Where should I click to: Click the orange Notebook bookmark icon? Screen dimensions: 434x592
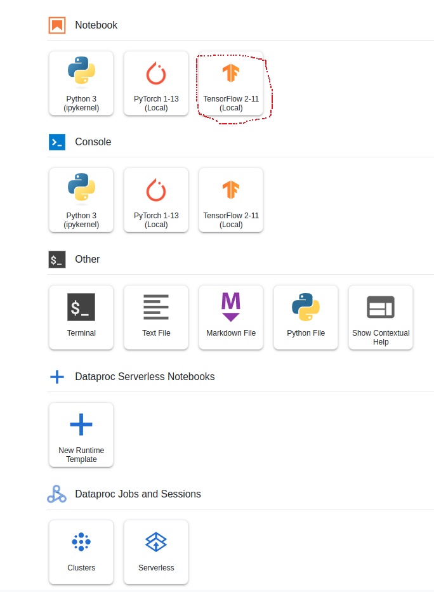click(57, 25)
